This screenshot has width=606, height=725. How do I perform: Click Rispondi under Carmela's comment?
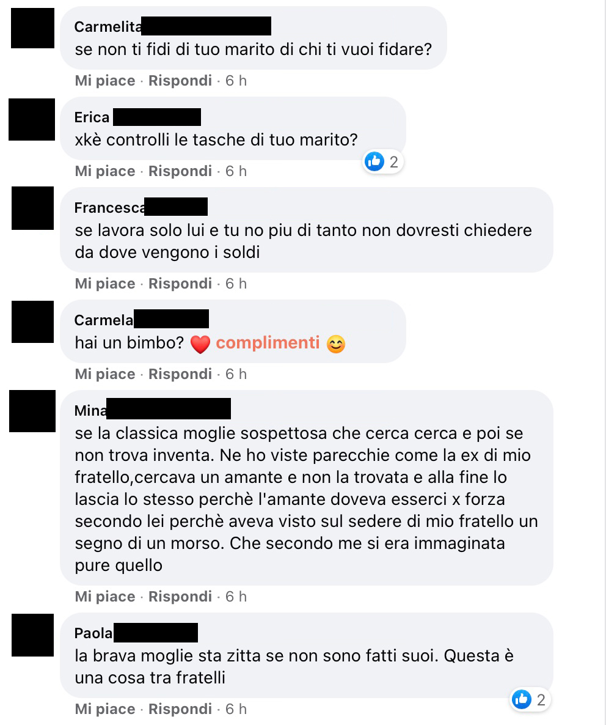point(180,374)
